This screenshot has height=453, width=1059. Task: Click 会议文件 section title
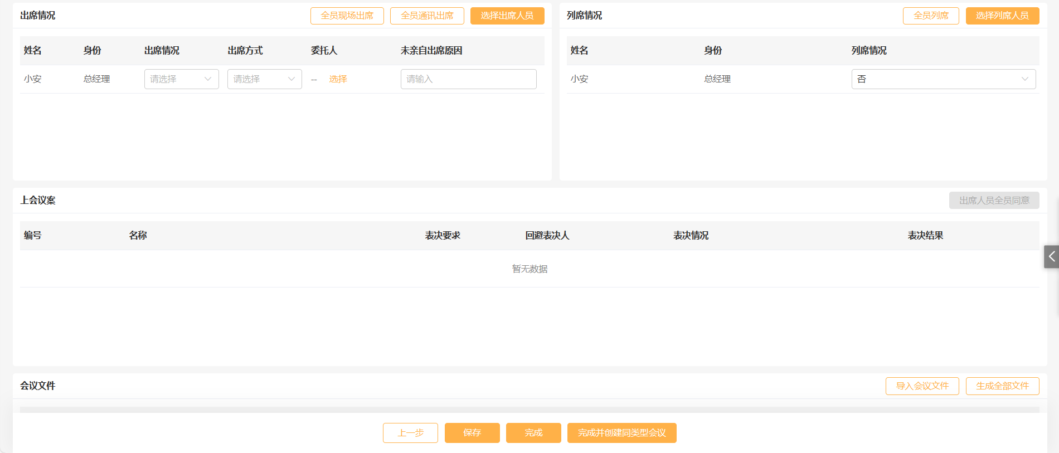38,386
